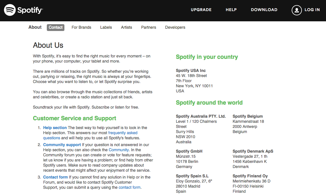The height and width of the screenshot is (195, 326).
Task: Click the New York, NY 10011 line
Action: click(x=194, y=86)
